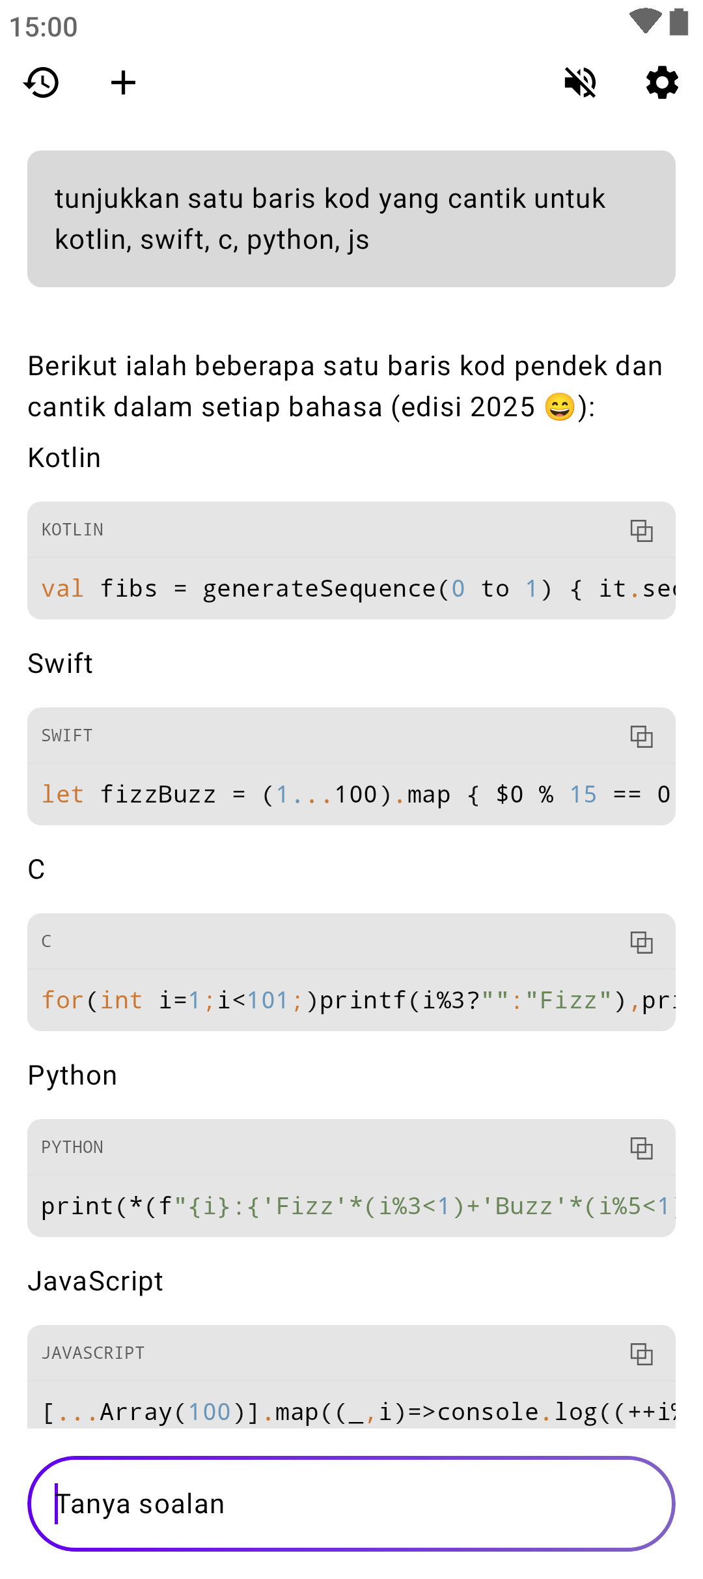Copy the Swift code block

point(641,736)
